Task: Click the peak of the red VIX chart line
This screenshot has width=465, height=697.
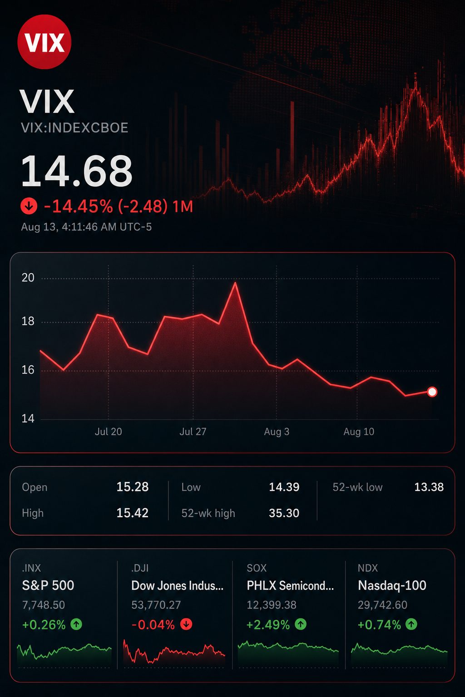Action: tap(235, 283)
